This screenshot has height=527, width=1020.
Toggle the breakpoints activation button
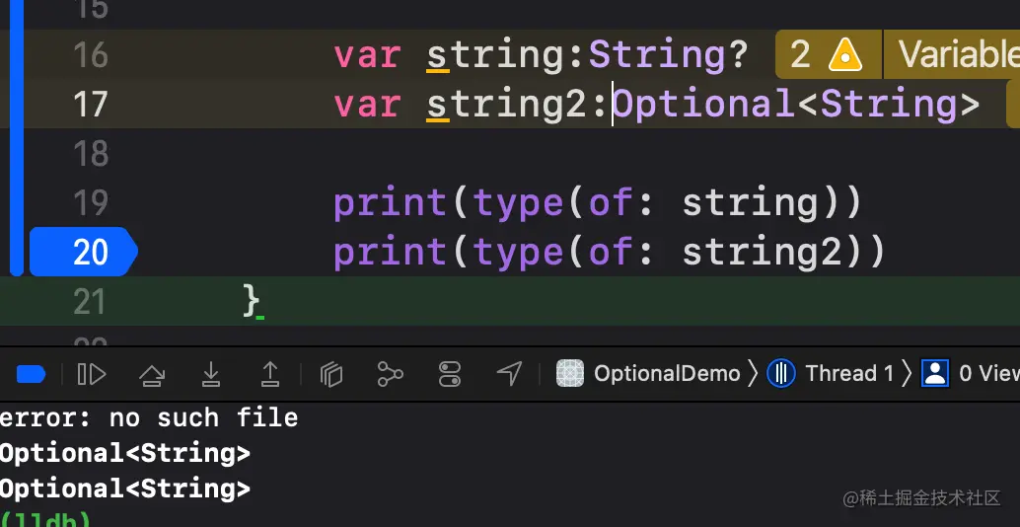[x=31, y=374]
